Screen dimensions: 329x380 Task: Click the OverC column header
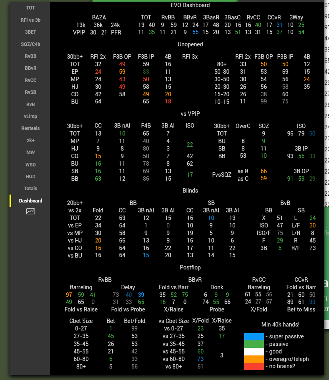[x=243, y=126]
